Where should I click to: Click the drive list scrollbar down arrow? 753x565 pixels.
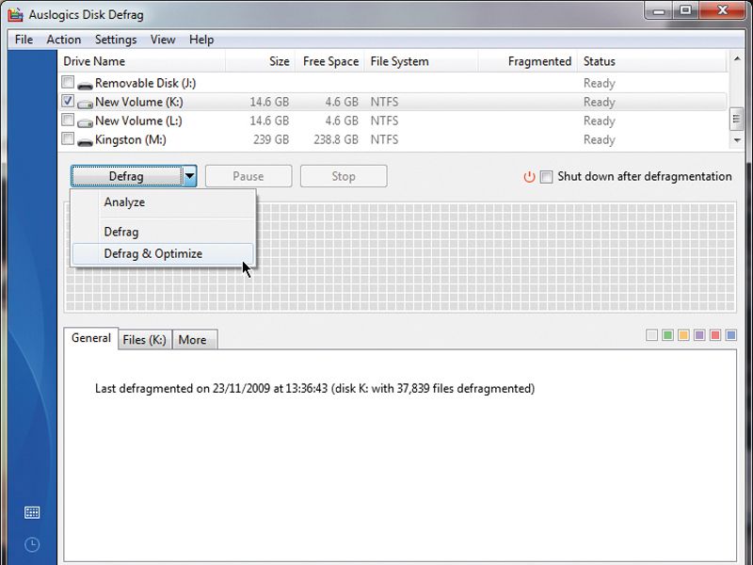pyautogui.click(x=737, y=140)
